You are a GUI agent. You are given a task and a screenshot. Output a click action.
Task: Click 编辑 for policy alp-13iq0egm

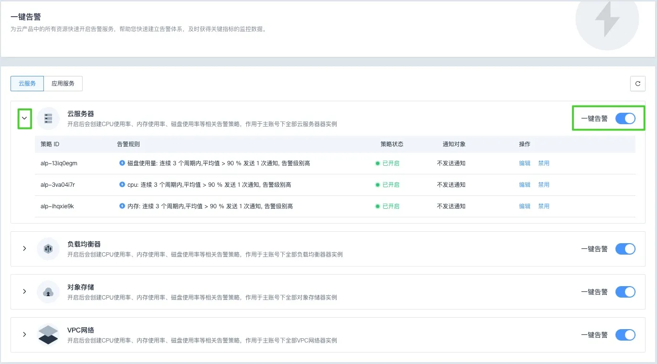coord(524,163)
